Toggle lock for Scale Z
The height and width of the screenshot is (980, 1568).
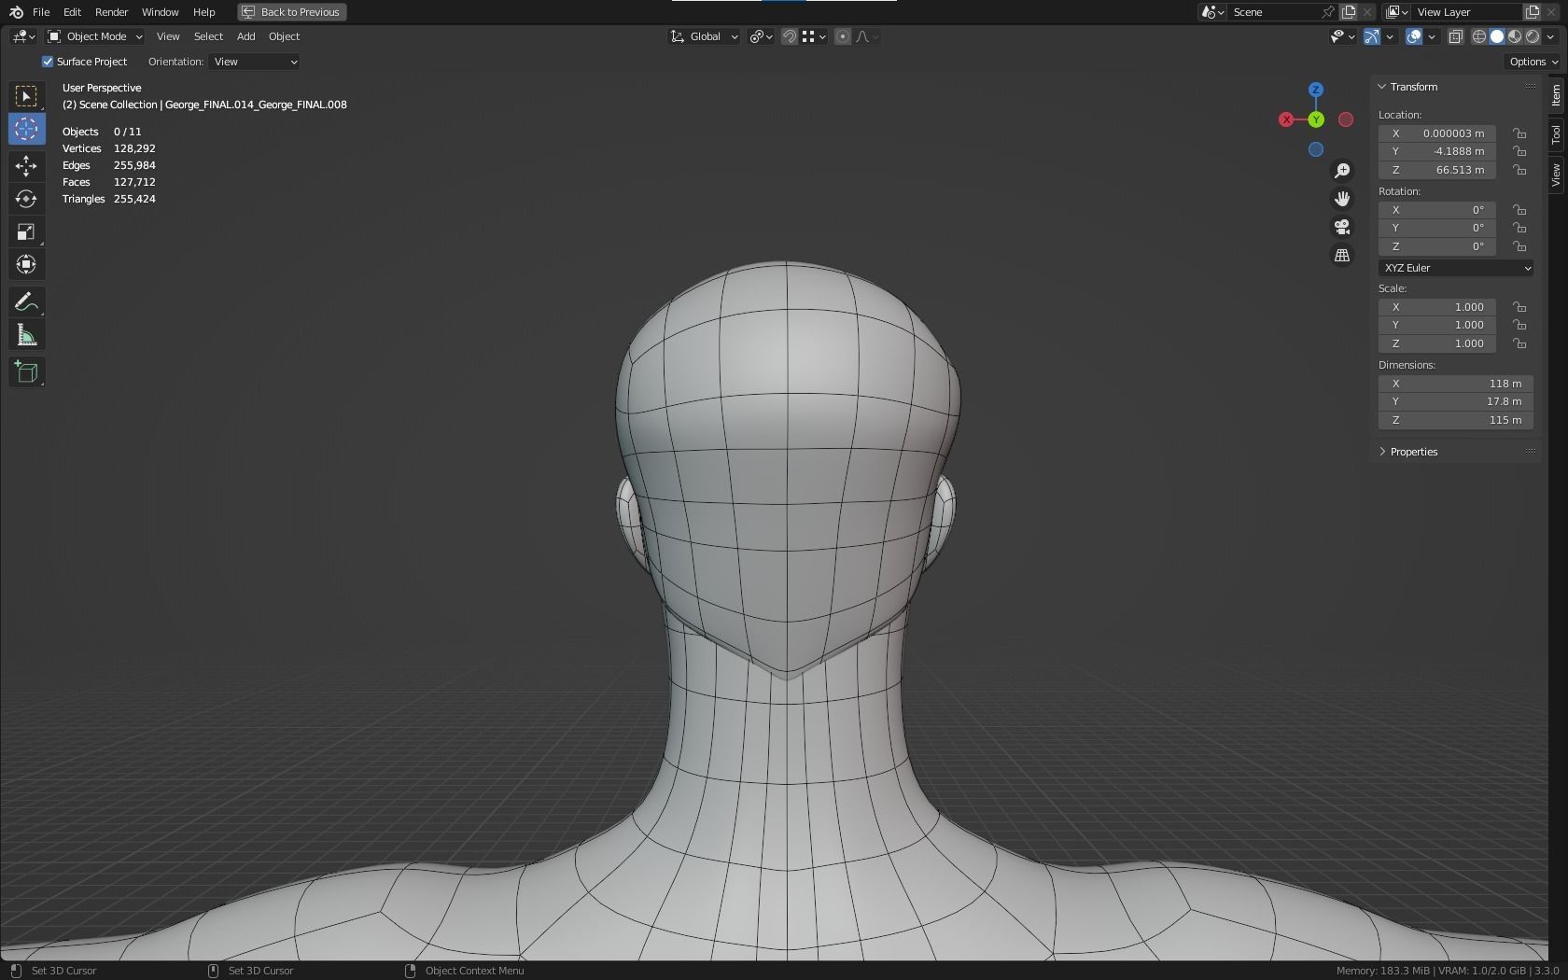(1519, 343)
